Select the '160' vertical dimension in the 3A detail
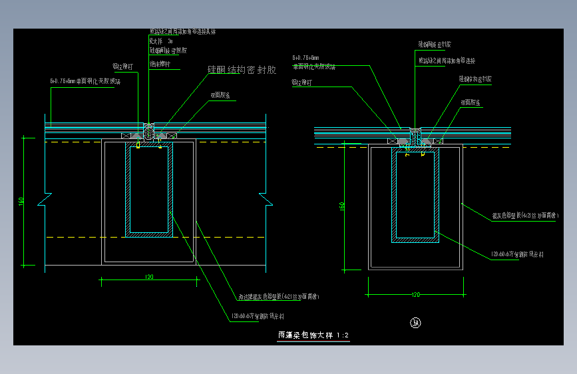 [x=342, y=206]
